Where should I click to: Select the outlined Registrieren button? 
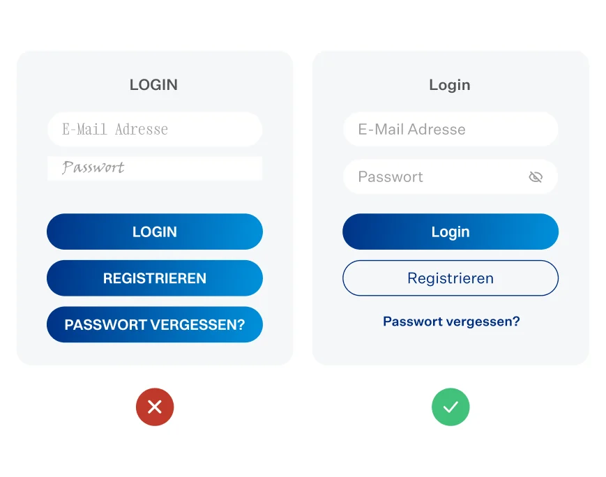(x=450, y=278)
